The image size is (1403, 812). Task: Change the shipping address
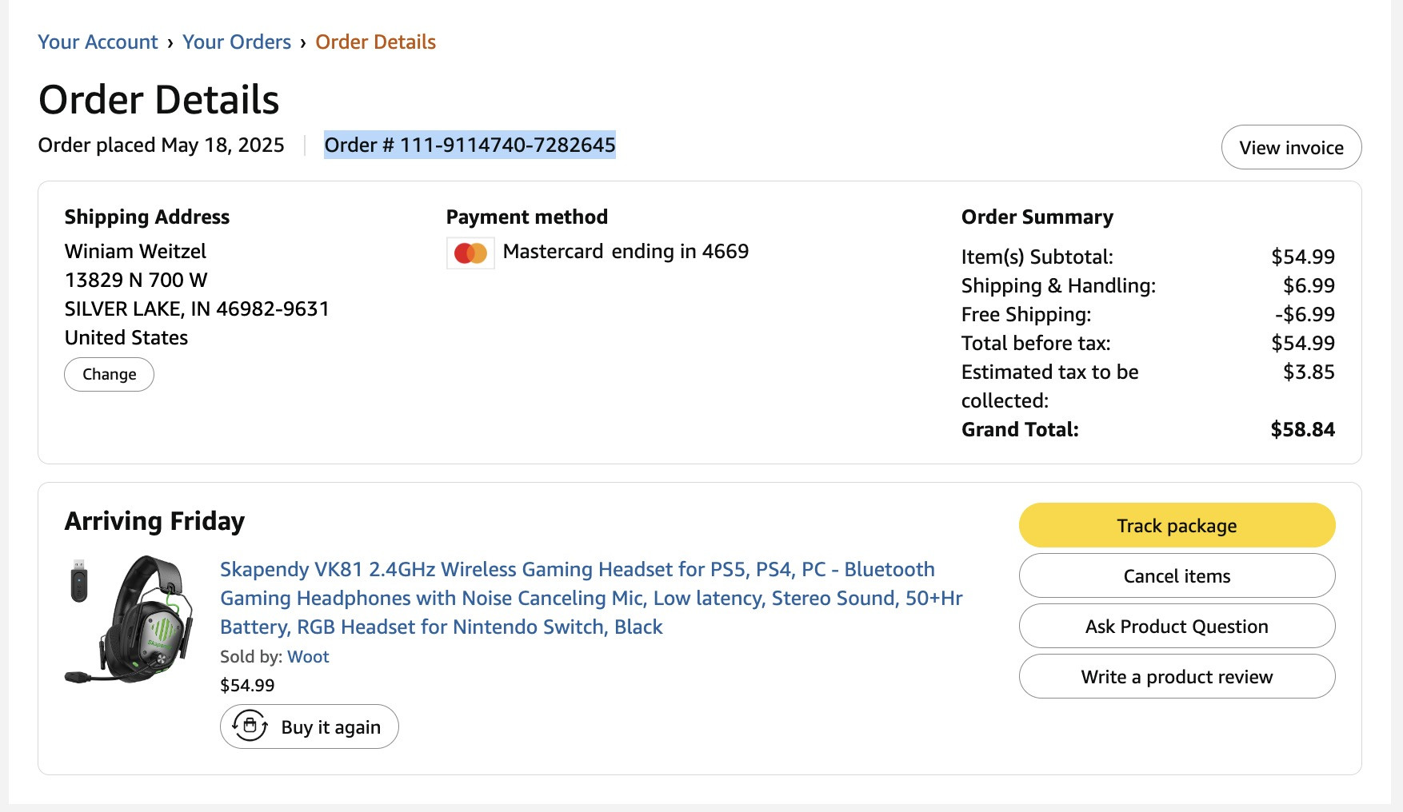[x=109, y=374]
